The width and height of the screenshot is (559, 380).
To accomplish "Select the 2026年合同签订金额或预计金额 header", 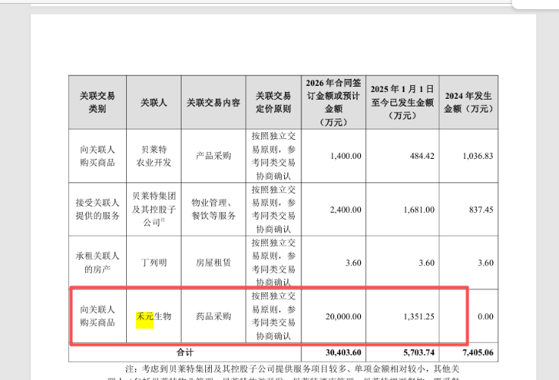I will point(333,103).
